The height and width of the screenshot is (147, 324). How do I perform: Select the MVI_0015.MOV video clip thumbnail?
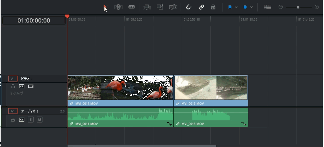tap(211, 88)
